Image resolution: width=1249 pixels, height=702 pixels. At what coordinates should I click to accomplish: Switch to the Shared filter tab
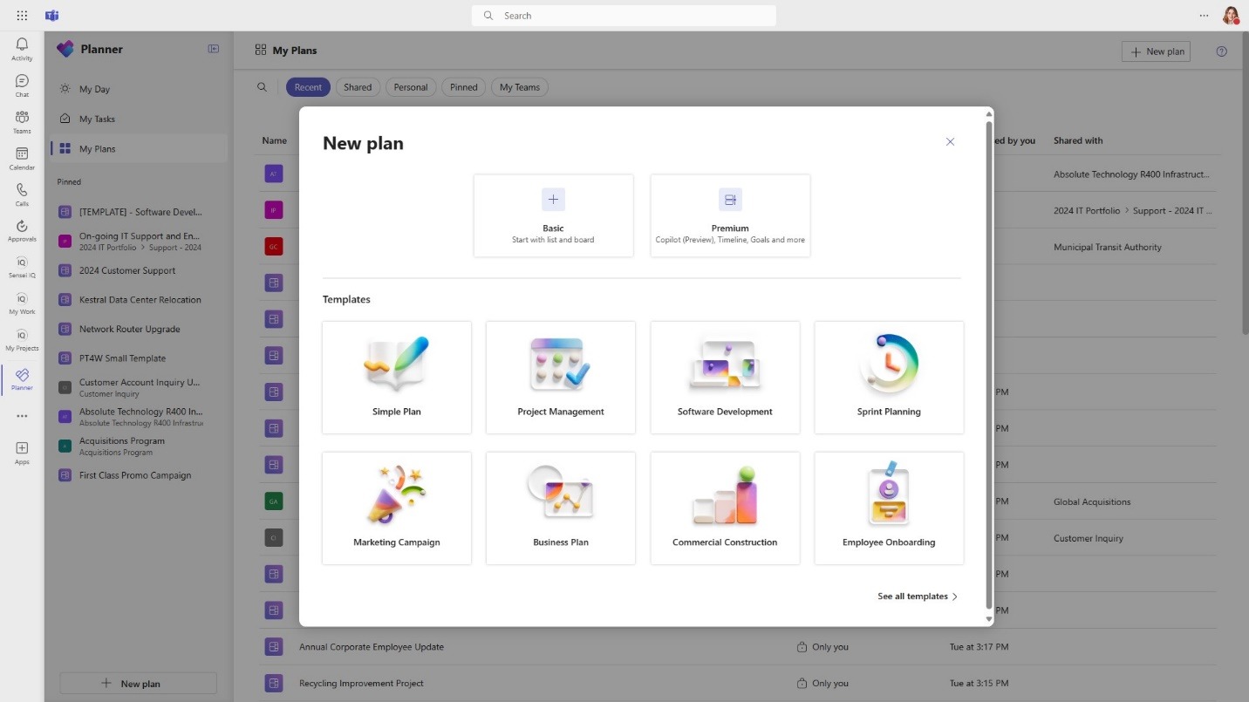[x=358, y=87]
